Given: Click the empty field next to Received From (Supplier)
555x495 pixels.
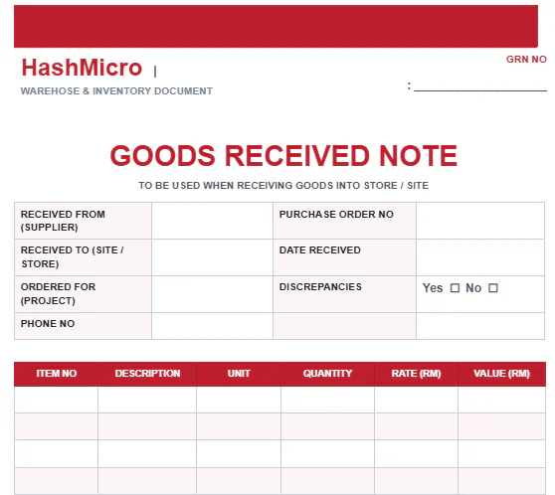Looking at the screenshot, I should [213, 221].
